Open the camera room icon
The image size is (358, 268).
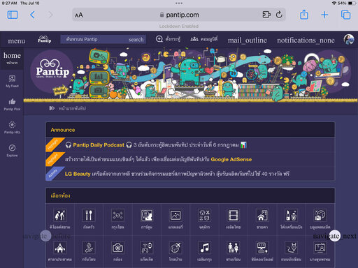point(117,248)
